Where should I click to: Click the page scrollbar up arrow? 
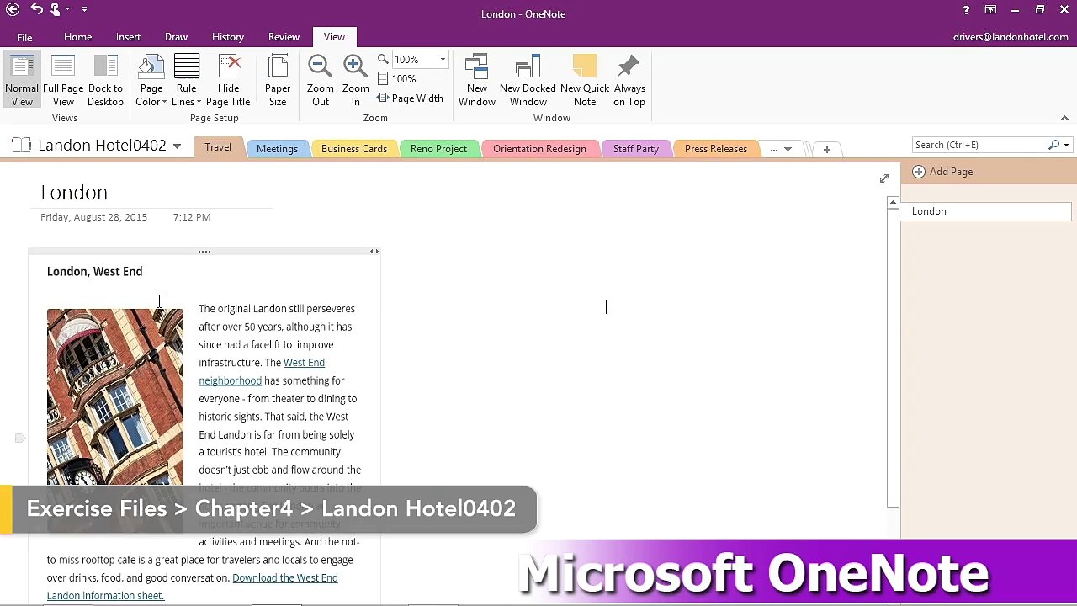coord(893,202)
